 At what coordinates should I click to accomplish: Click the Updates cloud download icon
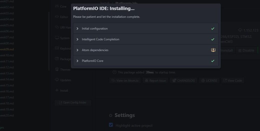[x=57, y=80]
